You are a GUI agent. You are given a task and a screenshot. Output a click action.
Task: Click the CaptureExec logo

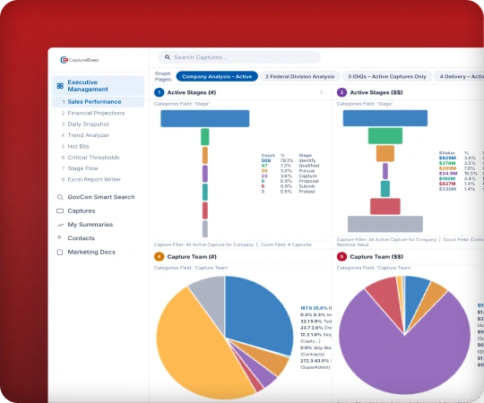pyautogui.click(x=80, y=60)
